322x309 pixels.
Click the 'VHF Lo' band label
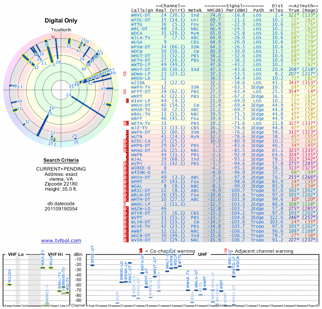point(16,254)
